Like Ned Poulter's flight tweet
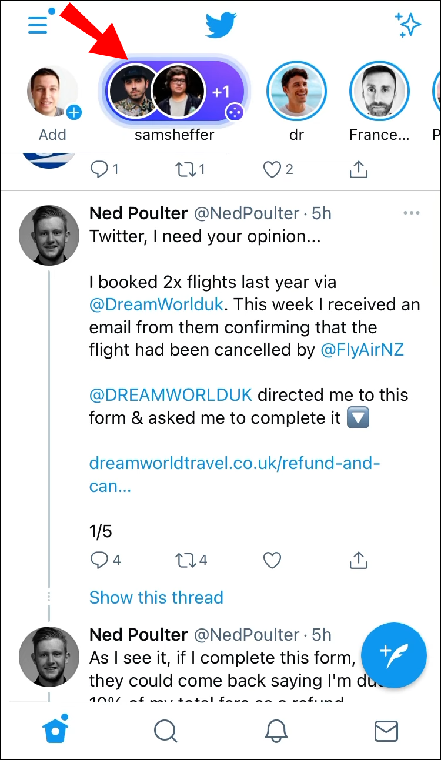The height and width of the screenshot is (760, 441). pos(272,560)
